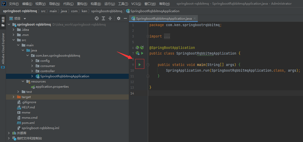Screen dimensions: 303x142
Task: Open the 运行(U) menu
Action: [110, 4]
